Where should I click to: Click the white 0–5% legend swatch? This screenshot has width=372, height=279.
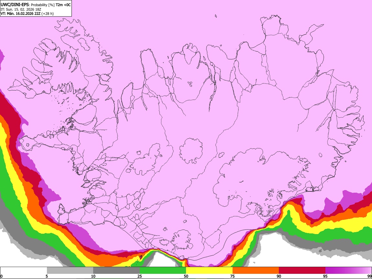(x=24, y=271)
